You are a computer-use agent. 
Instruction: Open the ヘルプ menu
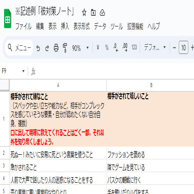pos(154,26)
